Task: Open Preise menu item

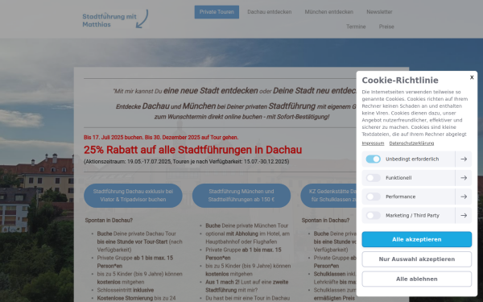Action: 386,27
